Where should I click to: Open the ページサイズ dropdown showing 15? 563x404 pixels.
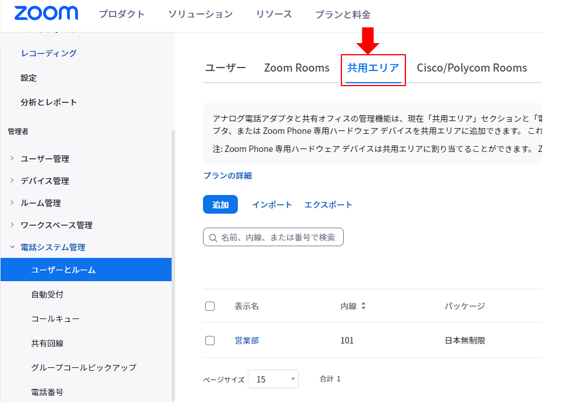273,379
